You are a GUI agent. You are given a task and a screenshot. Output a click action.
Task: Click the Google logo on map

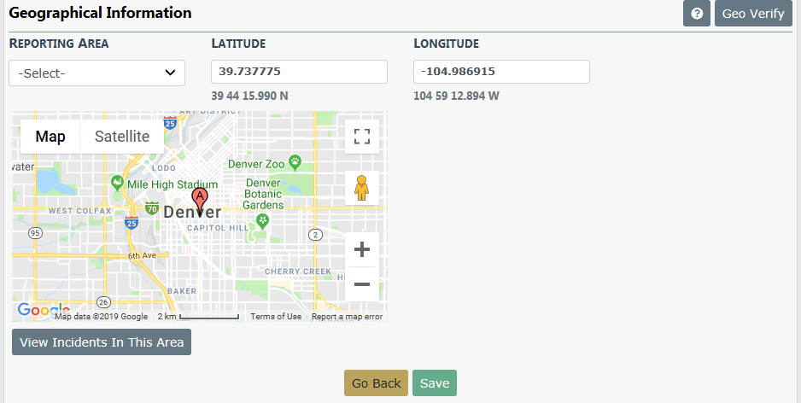[35, 311]
